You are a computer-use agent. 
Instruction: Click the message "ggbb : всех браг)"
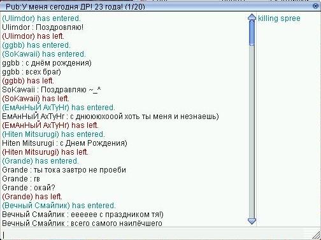pyautogui.click(x=31, y=72)
